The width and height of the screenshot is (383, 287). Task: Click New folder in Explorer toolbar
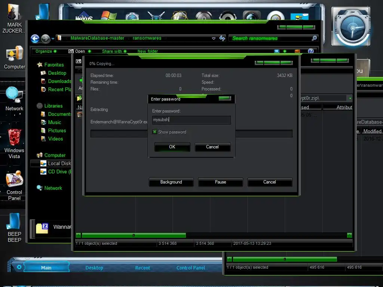[147, 51]
